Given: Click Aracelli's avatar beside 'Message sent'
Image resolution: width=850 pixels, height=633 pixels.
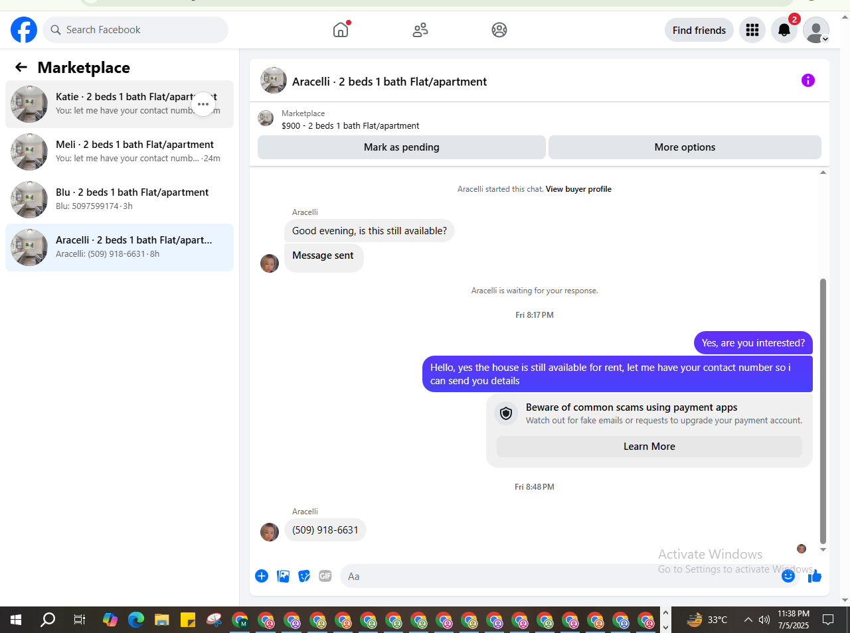Looking at the screenshot, I should [270, 263].
